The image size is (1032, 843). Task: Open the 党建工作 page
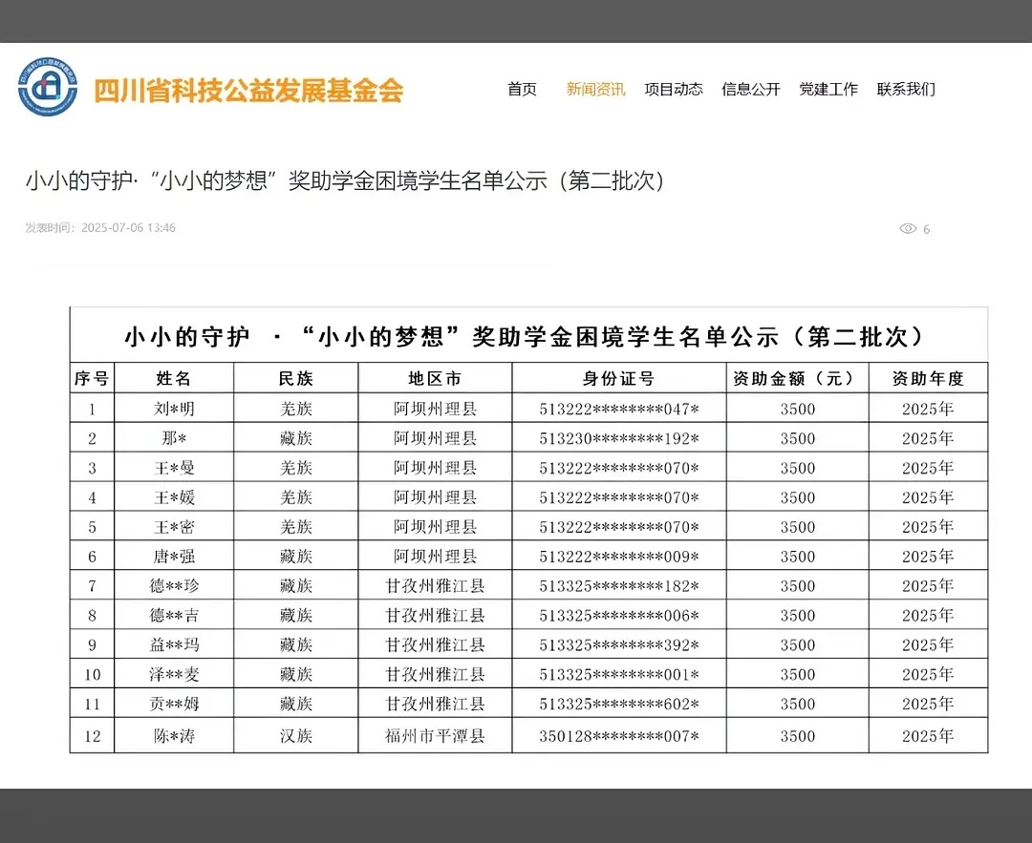coord(828,89)
